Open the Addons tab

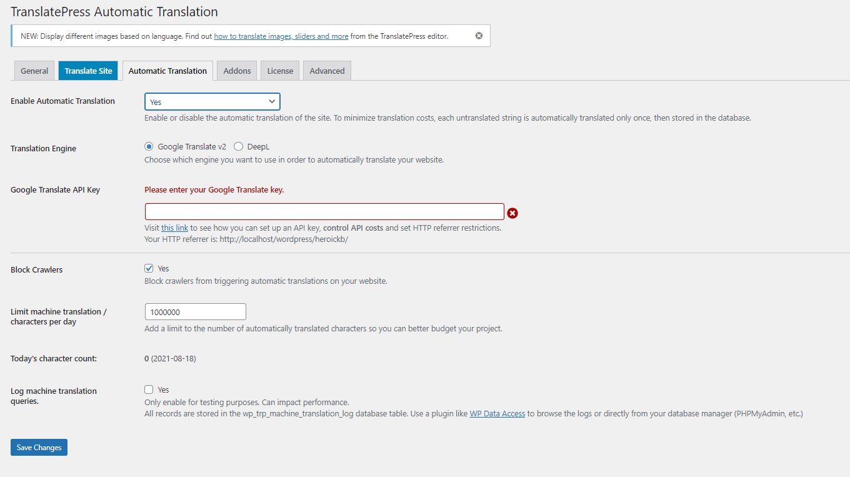pos(236,70)
